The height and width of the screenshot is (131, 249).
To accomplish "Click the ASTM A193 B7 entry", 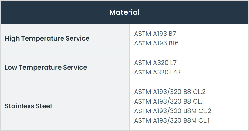I will click(x=155, y=34).
